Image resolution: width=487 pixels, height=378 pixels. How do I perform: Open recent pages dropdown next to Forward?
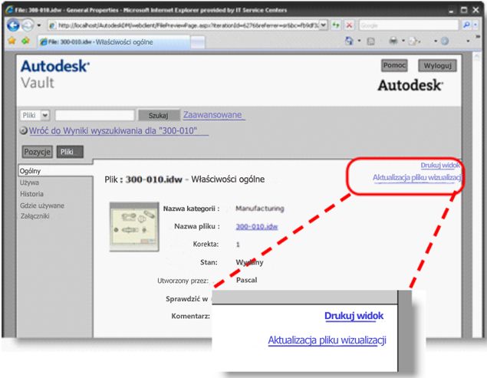coord(39,25)
